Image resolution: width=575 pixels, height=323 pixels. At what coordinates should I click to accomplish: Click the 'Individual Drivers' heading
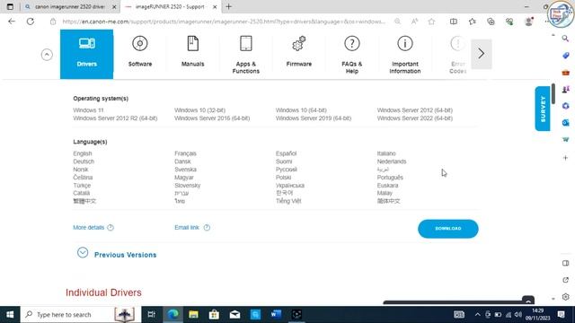pyautogui.click(x=103, y=292)
